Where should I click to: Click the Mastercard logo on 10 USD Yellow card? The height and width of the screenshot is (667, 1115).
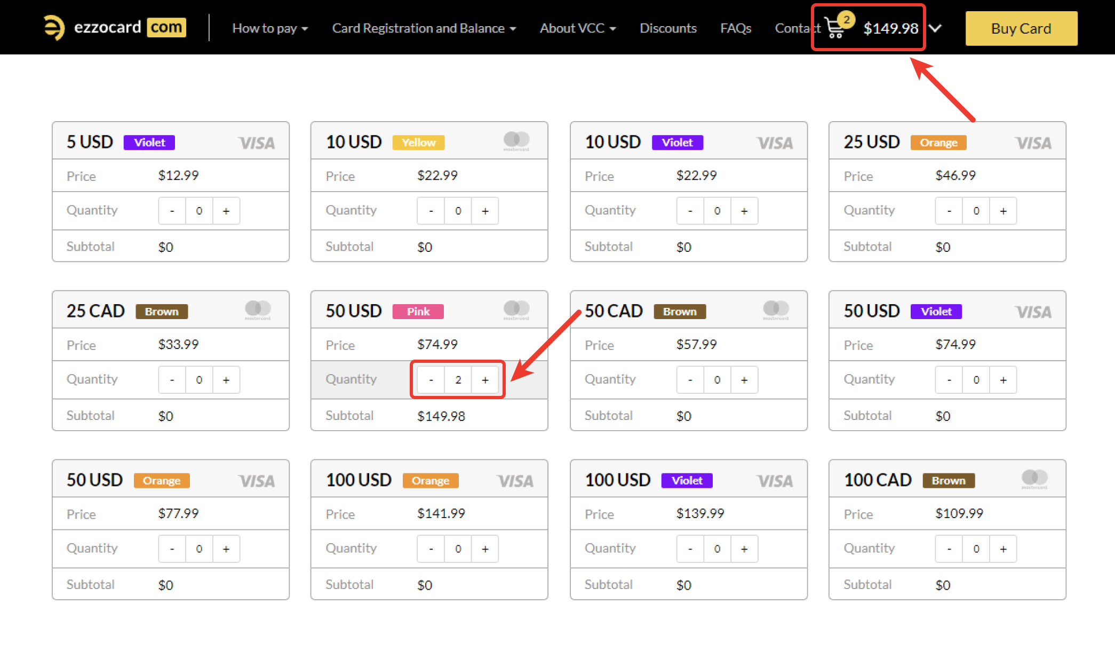click(516, 140)
